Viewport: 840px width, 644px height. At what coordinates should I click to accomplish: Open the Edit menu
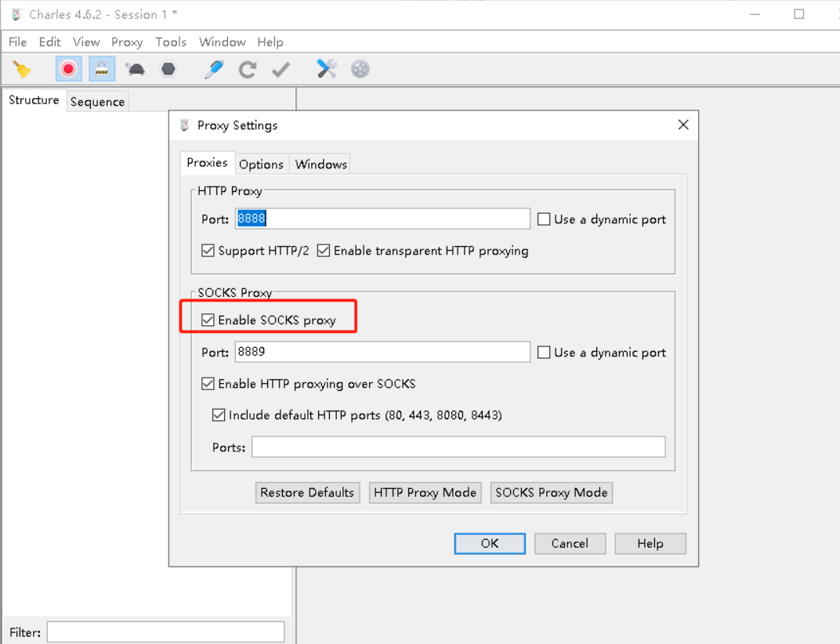[50, 42]
